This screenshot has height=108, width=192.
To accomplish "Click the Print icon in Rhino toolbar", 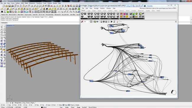I will pyautogui.click(x=12, y=6).
